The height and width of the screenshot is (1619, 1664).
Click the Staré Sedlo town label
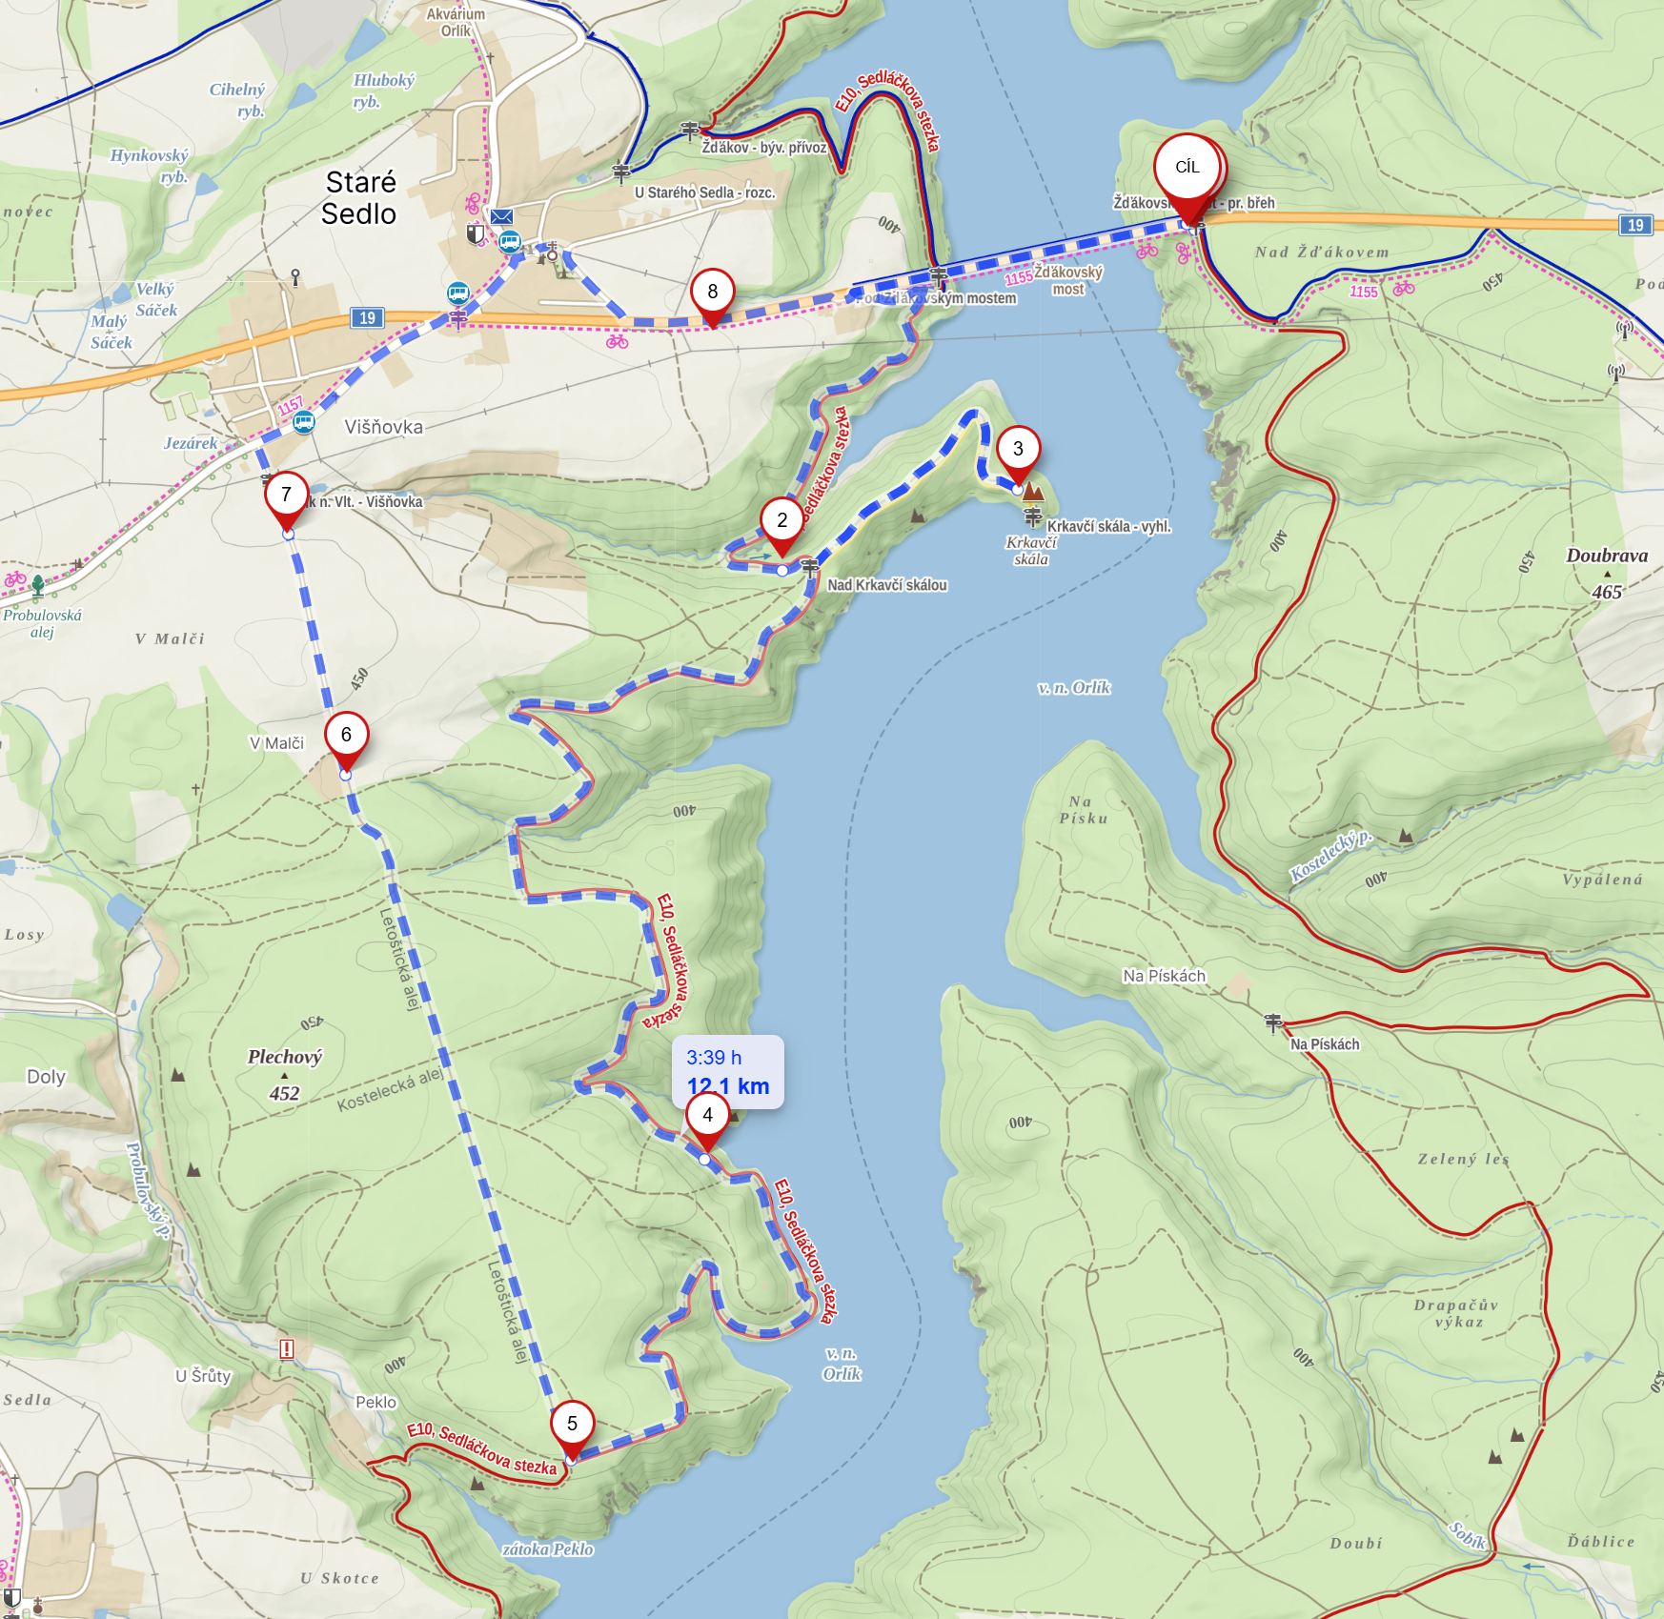[x=359, y=197]
